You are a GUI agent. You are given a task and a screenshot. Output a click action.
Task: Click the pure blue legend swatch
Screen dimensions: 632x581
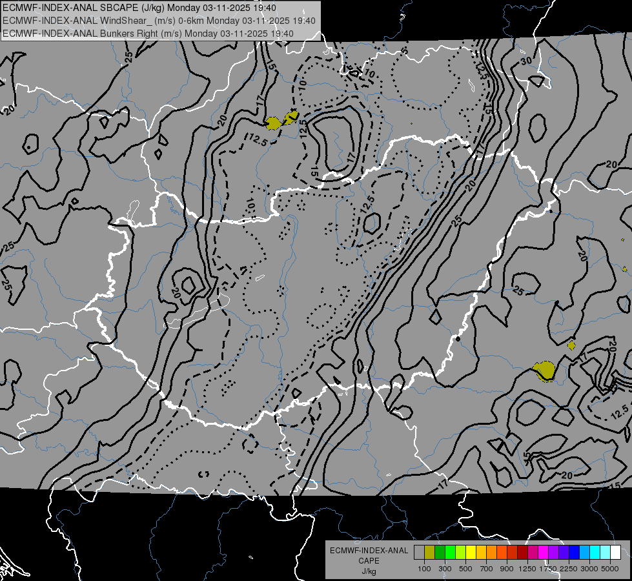(575, 552)
